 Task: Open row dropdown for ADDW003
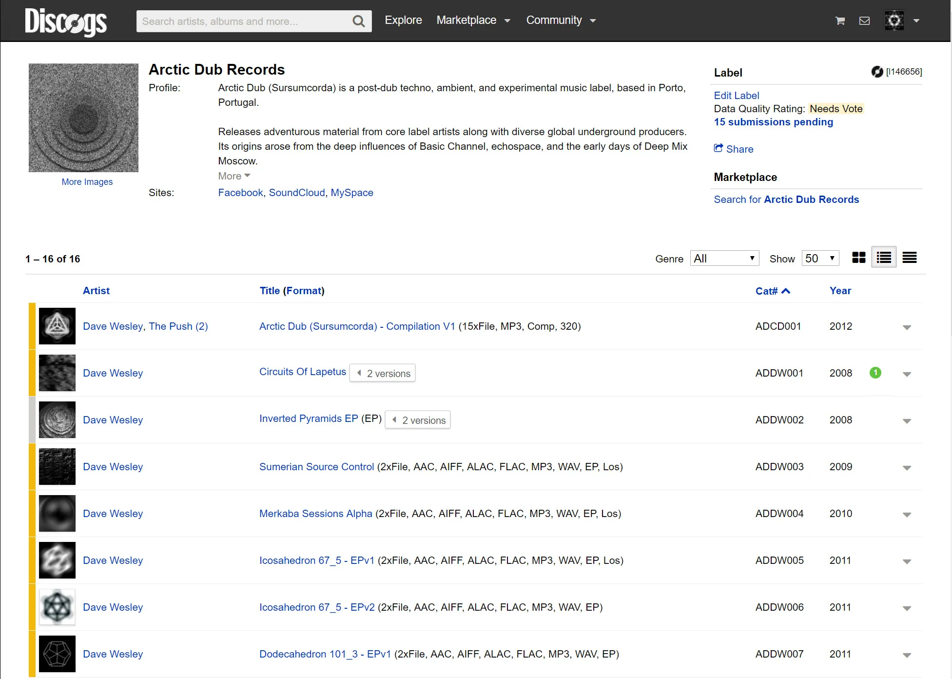pyautogui.click(x=907, y=468)
